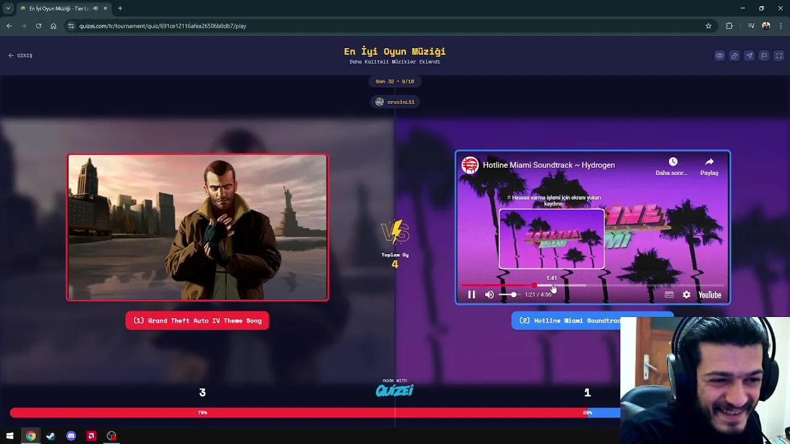This screenshot has width=790, height=444.
Task: Open the Hotline Miami Soundtrack ~ Hydrogen title
Action: [x=549, y=165]
